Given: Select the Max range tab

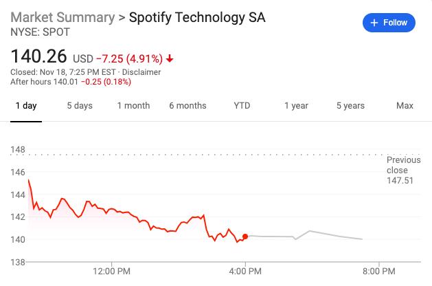Looking at the screenshot, I should point(405,106).
